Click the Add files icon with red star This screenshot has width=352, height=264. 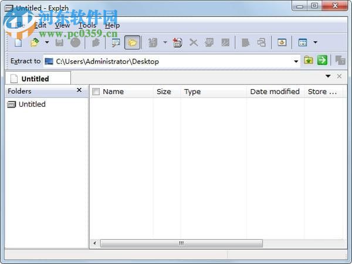coord(177,42)
